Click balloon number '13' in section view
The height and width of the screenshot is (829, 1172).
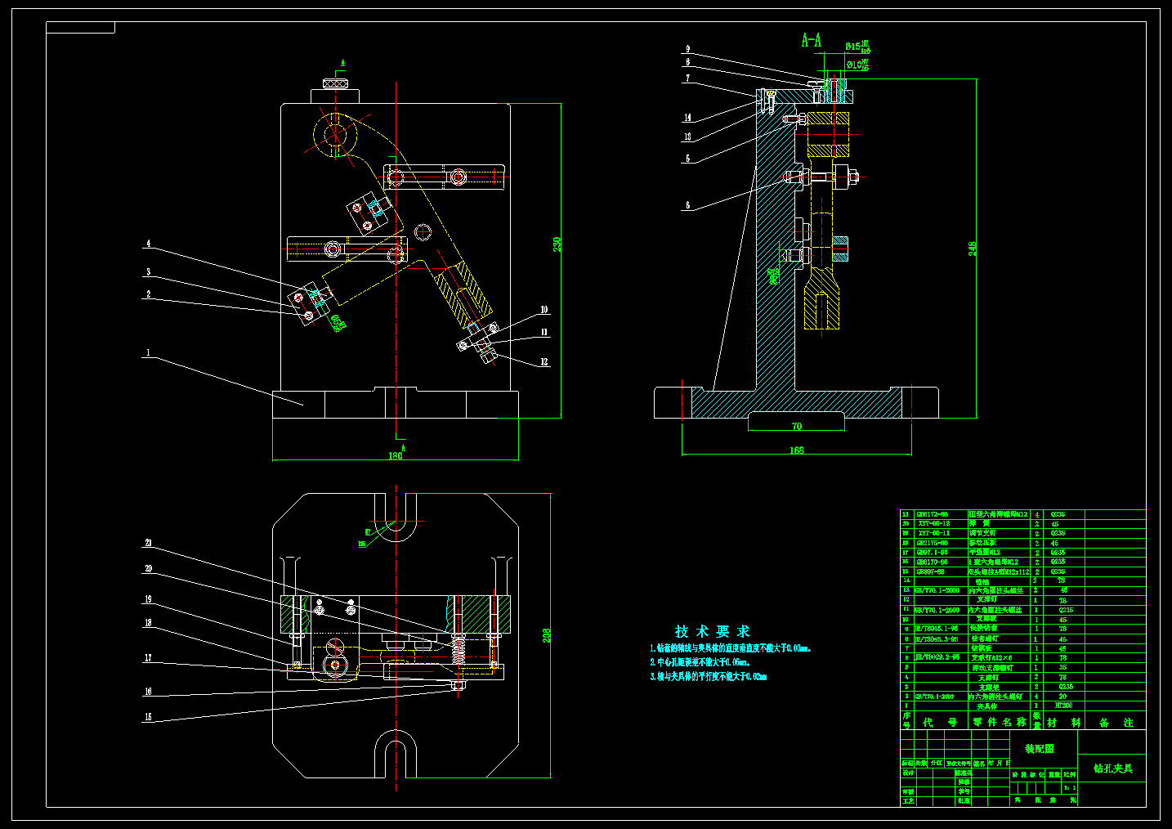687,137
